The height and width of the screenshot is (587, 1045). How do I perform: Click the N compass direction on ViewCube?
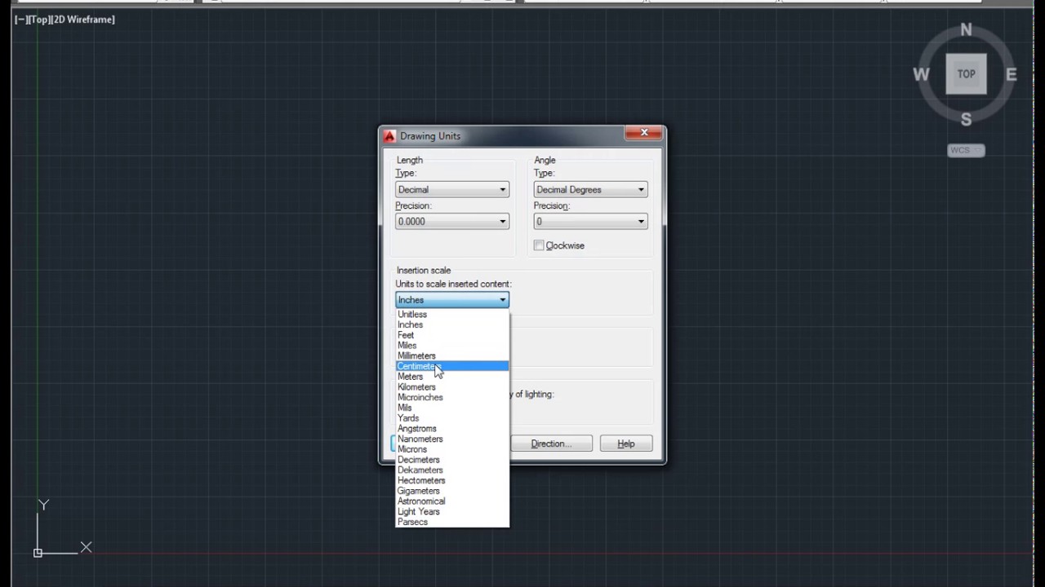point(966,30)
